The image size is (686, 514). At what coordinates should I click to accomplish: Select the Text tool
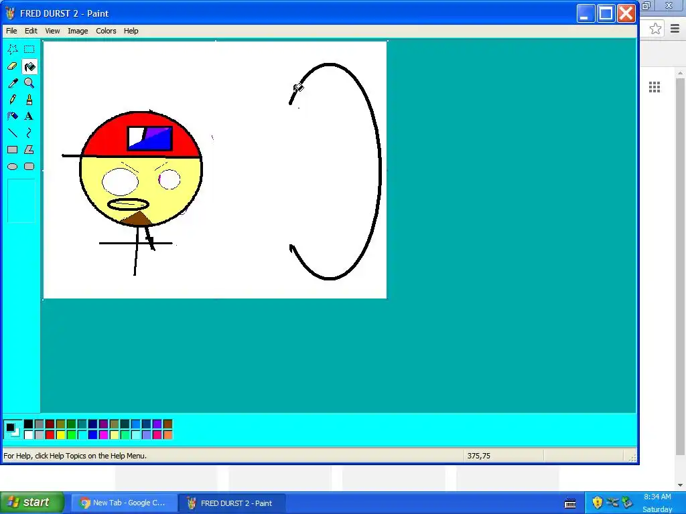(x=29, y=116)
